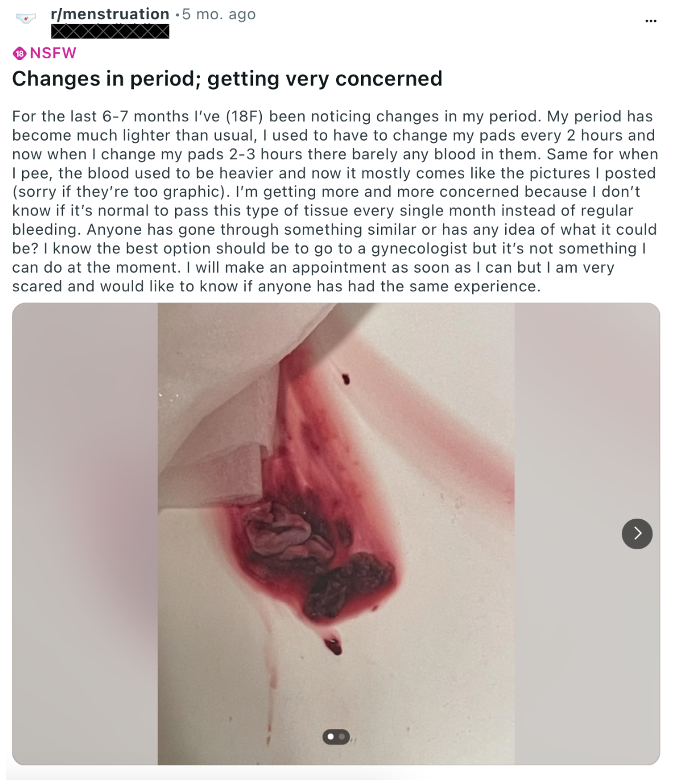The image size is (678, 780).
Task: Click the blurred left gallery margin
Action: (x=85, y=533)
